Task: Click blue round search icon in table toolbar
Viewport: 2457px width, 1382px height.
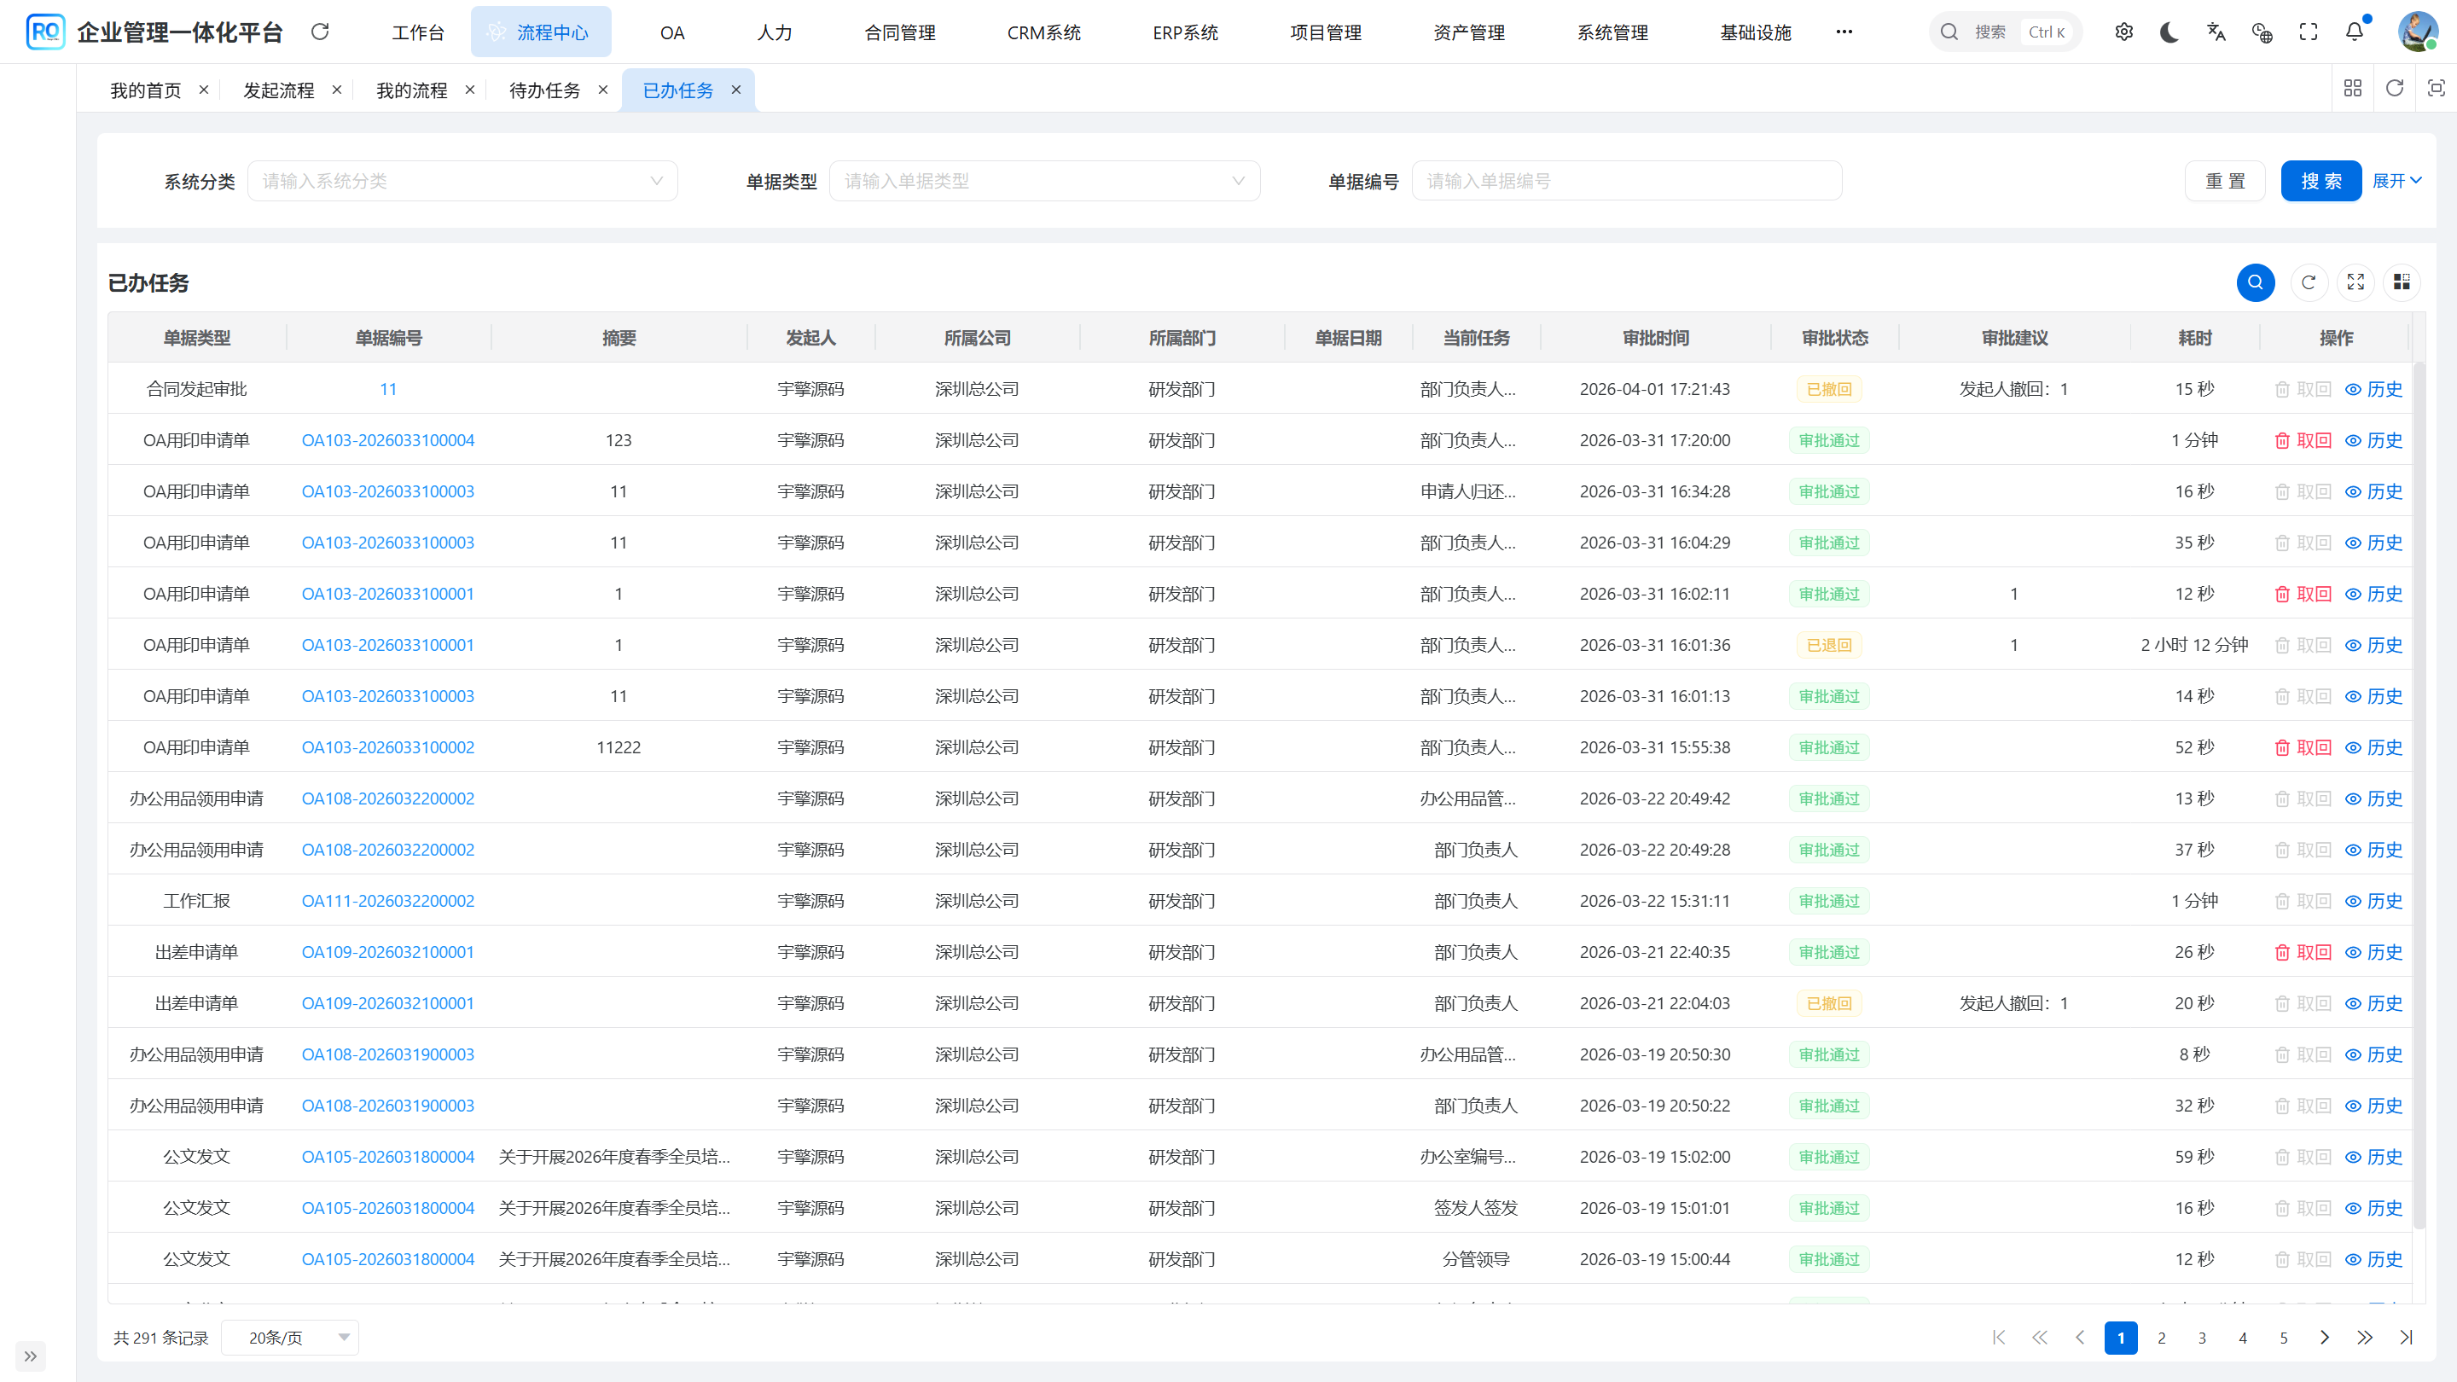Action: click(x=2256, y=282)
